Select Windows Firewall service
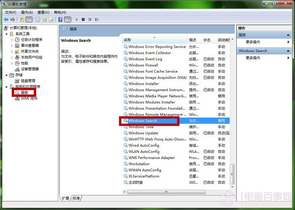The width and height of the screenshot is (295, 210). point(177,65)
